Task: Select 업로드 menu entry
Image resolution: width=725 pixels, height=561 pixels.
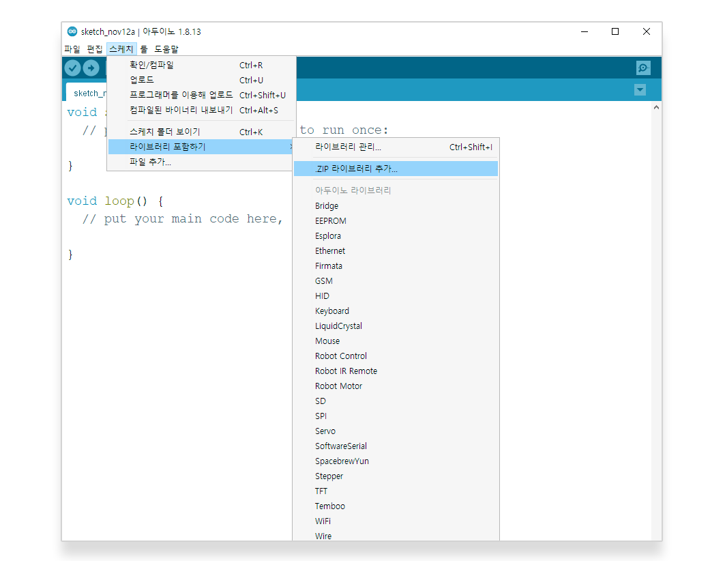Action: tap(202, 80)
